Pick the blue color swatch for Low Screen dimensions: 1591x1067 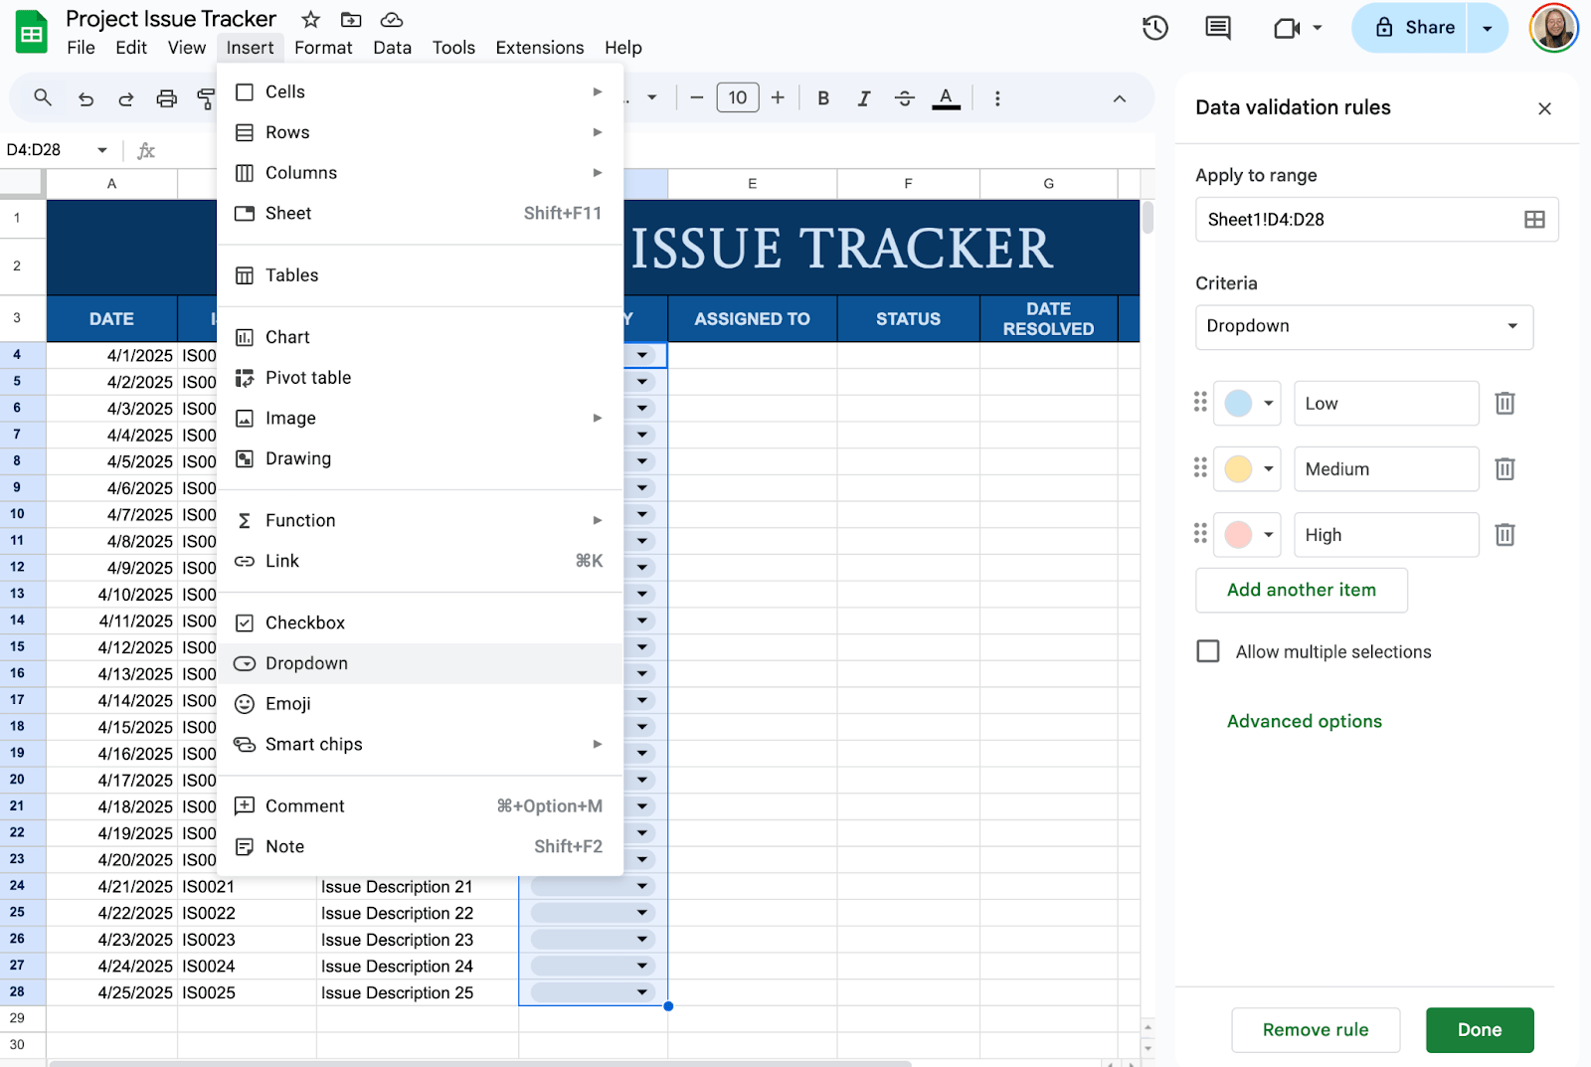[1238, 403]
